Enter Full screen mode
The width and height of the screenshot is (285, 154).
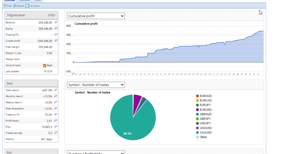[x=33, y=6]
